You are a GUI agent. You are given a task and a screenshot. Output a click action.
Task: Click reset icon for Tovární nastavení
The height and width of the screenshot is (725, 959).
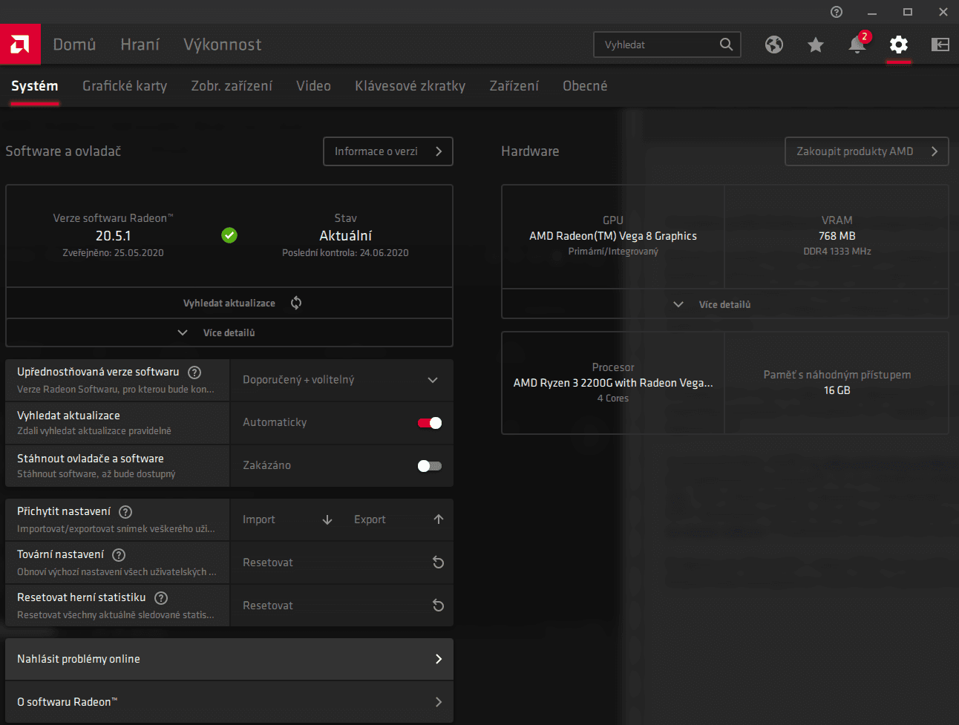(x=439, y=562)
